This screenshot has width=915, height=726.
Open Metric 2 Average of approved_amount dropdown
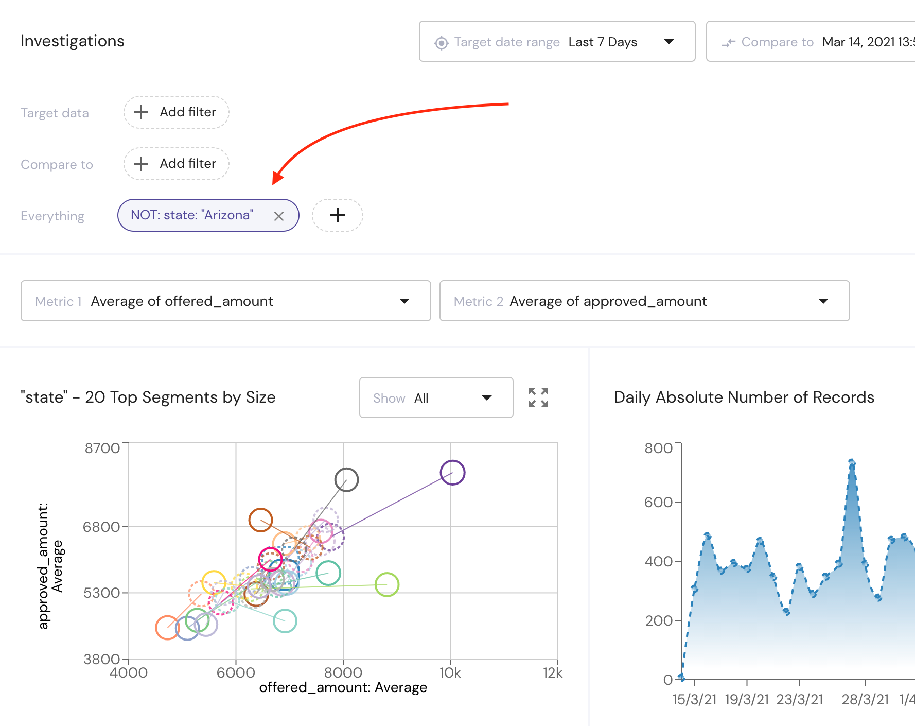click(644, 301)
